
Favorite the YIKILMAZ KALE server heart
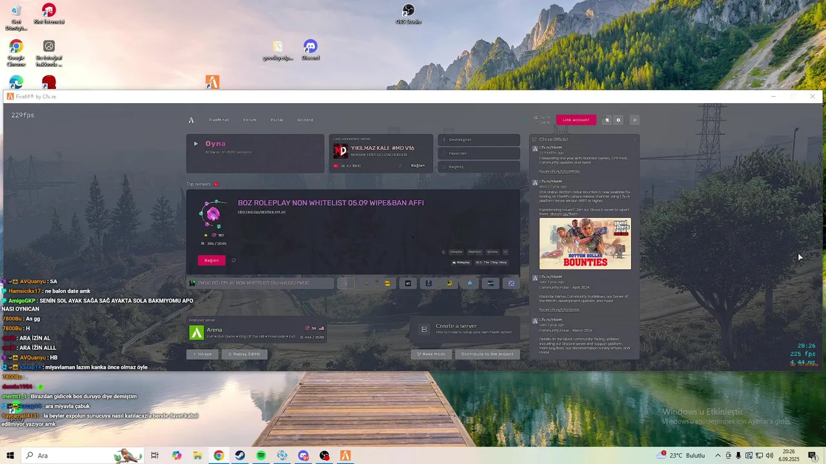point(399,166)
